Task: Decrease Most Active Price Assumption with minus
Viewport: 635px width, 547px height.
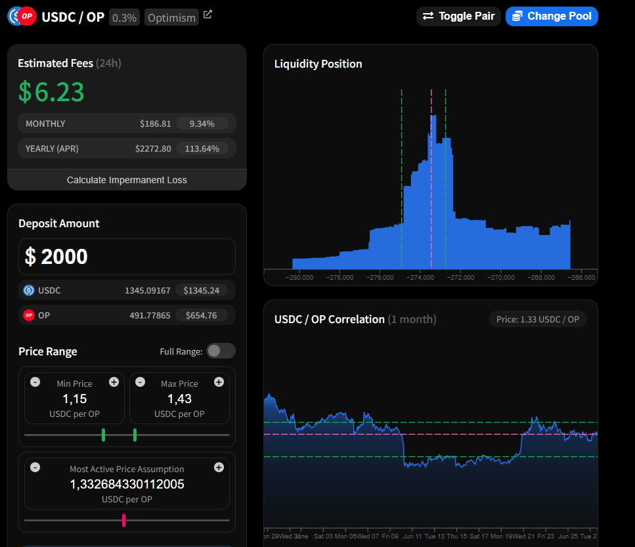Action: pos(35,468)
